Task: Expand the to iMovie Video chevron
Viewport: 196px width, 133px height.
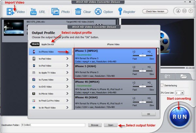Action: pyautogui.click(x=67, y=94)
